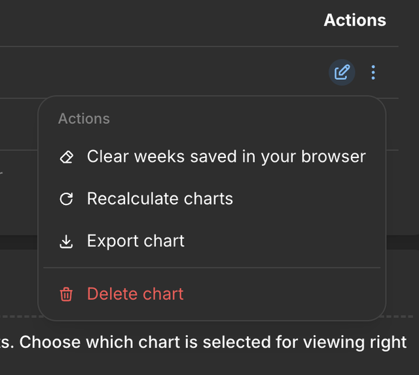The width and height of the screenshot is (419, 375).
Task: Click the red trash can icon
Action: tap(66, 294)
